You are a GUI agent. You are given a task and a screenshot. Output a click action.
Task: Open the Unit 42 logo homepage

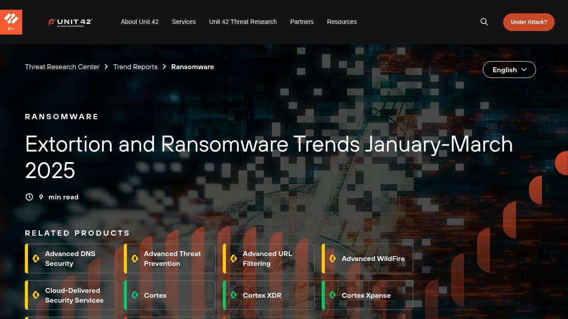click(x=70, y=22)
